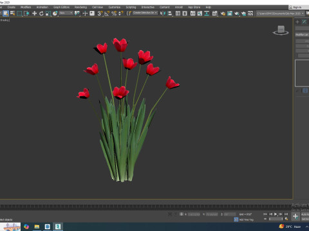309x231 pixels.
Task: Activate Select and Rotate tool
Action: coord(41,13)
